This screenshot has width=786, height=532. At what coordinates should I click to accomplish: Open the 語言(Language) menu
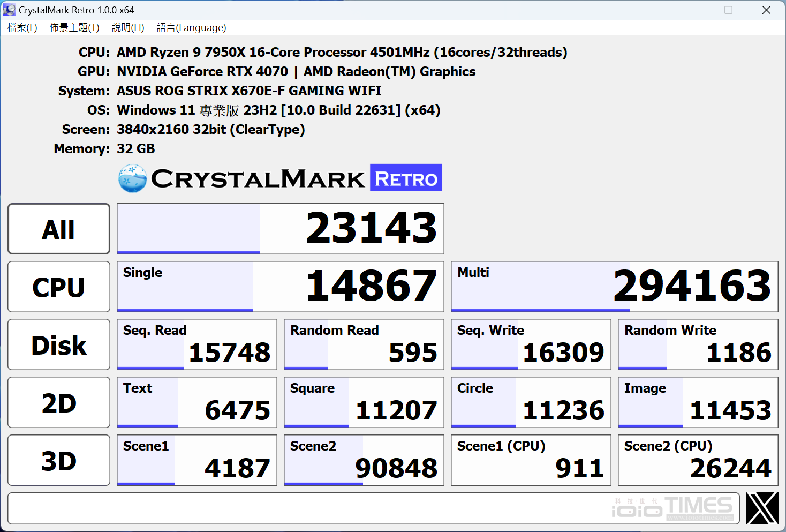coord(191,27)
